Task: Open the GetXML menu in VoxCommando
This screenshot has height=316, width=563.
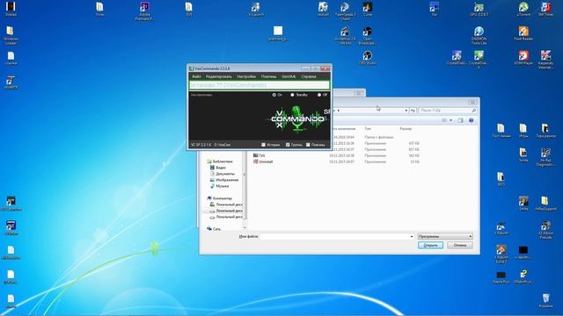Action: click(289, 76)
